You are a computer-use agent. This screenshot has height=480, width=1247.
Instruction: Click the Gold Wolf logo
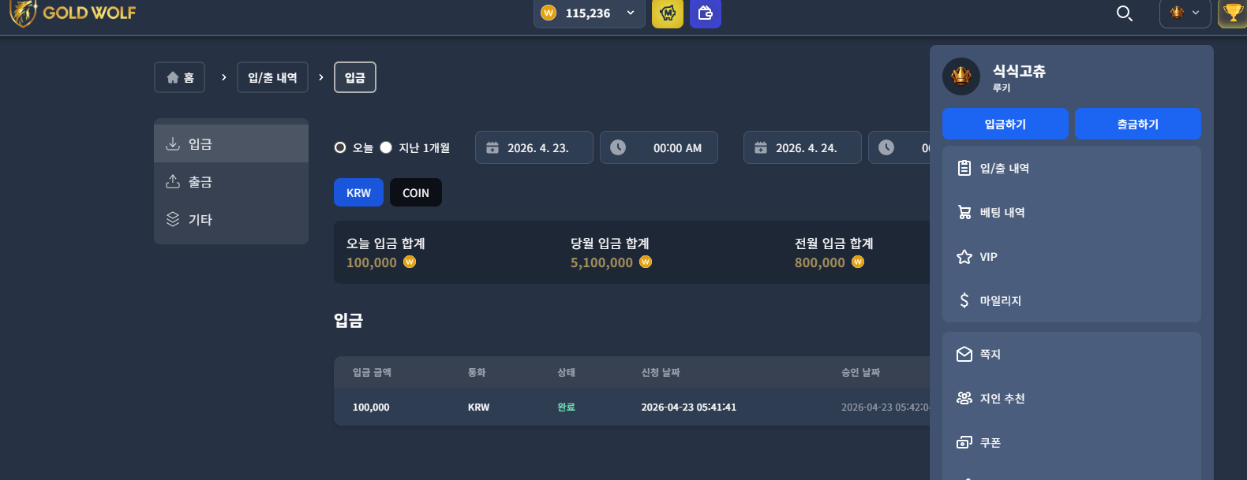click(x=73, y=13)
